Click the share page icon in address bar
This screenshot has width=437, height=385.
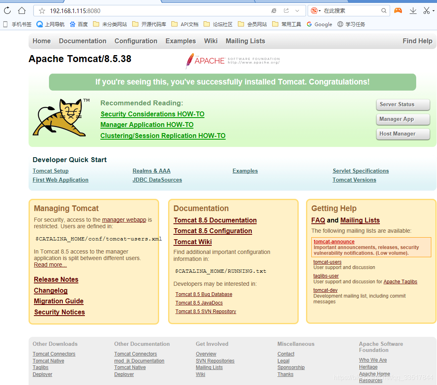click(x=286, y=11)
